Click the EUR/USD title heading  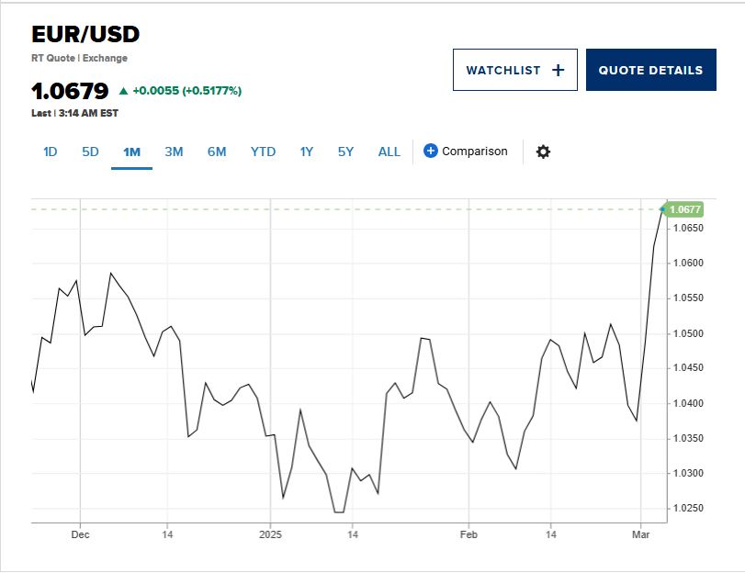tap(85, 35)
